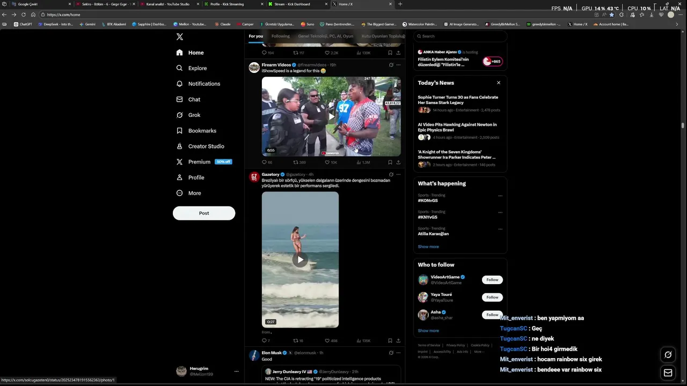The image size is (687, 386).
Task: Open Profile in the sidebar
Action: pos(191,177)
